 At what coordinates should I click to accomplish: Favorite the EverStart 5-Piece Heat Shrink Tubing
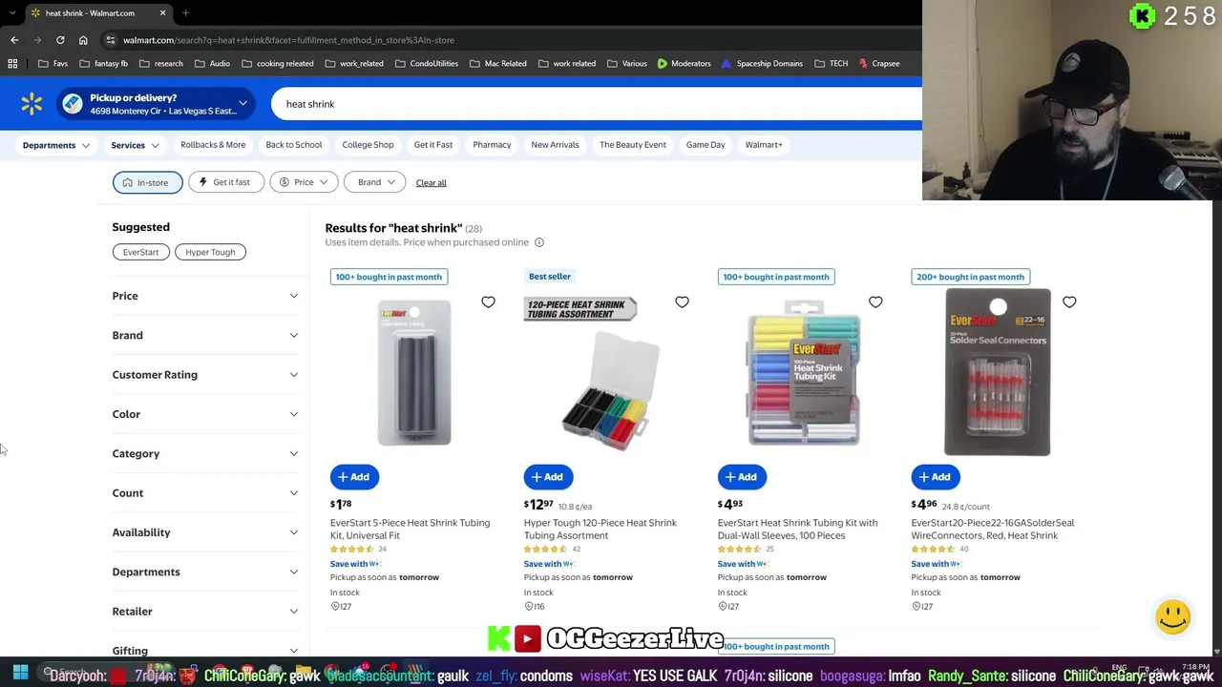pyautogui.click(x=488, y=302)
